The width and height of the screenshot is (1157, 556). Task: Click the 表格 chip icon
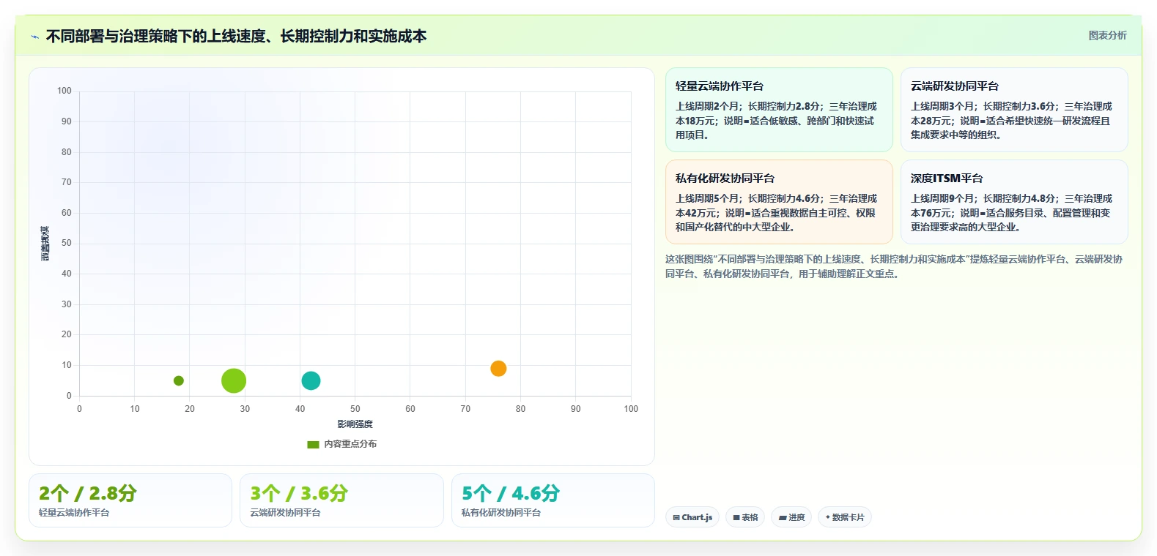click(736, 517)
